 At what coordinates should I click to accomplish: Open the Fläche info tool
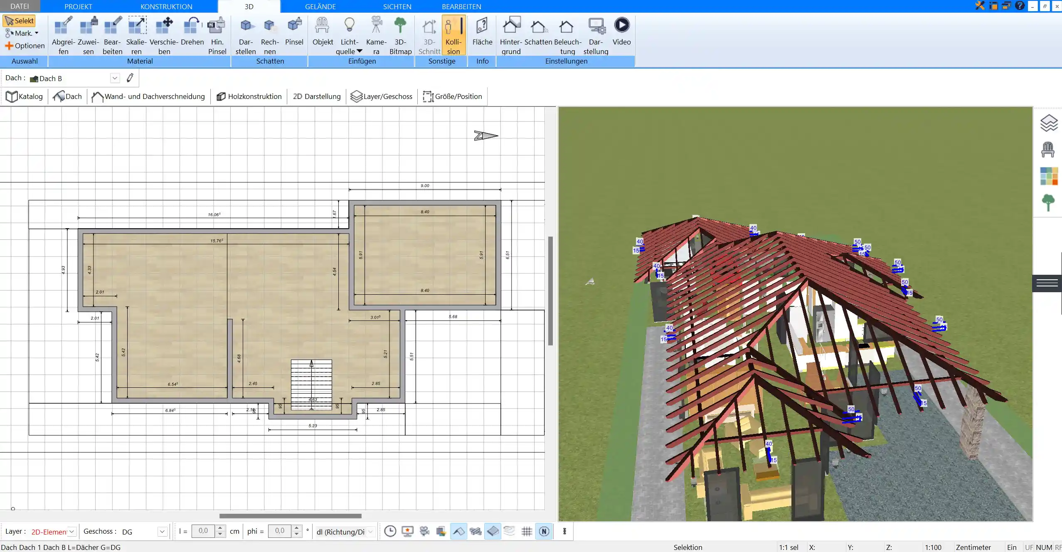(x=482, y=32)
